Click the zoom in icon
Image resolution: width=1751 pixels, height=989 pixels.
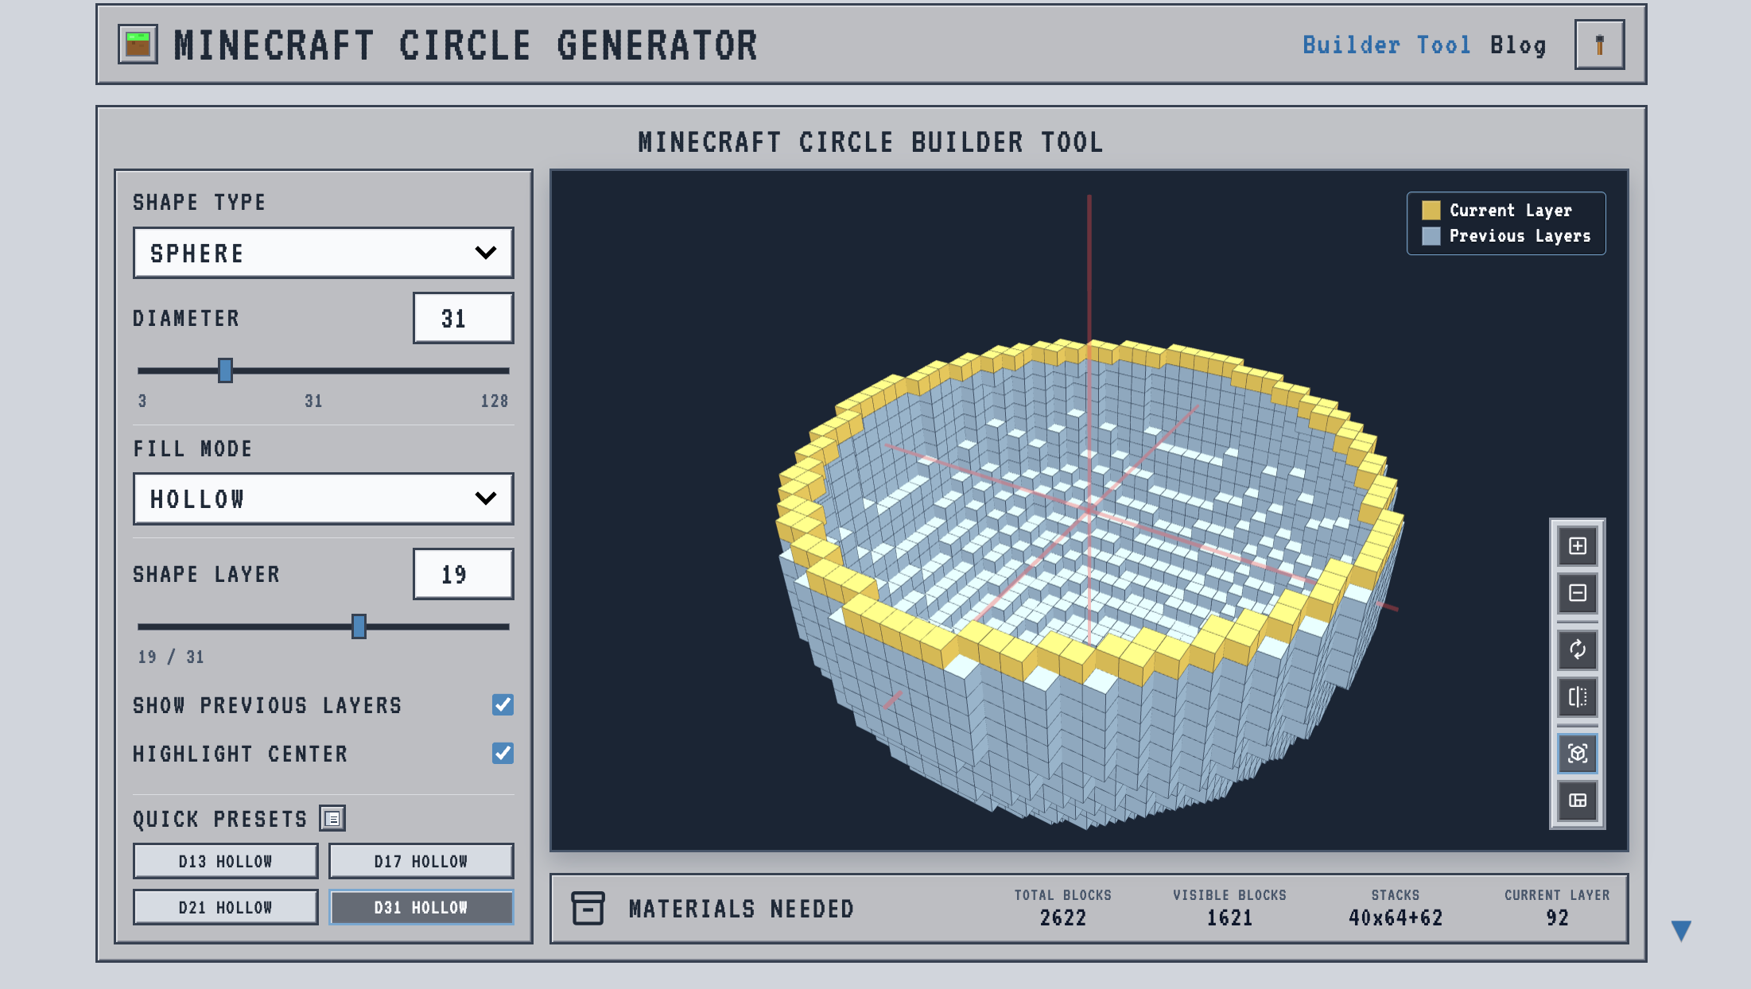[x=1577, y=546]
